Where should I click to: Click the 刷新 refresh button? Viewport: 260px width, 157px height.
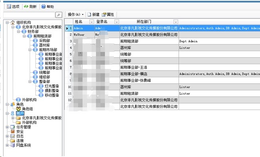tap(30, 7)
